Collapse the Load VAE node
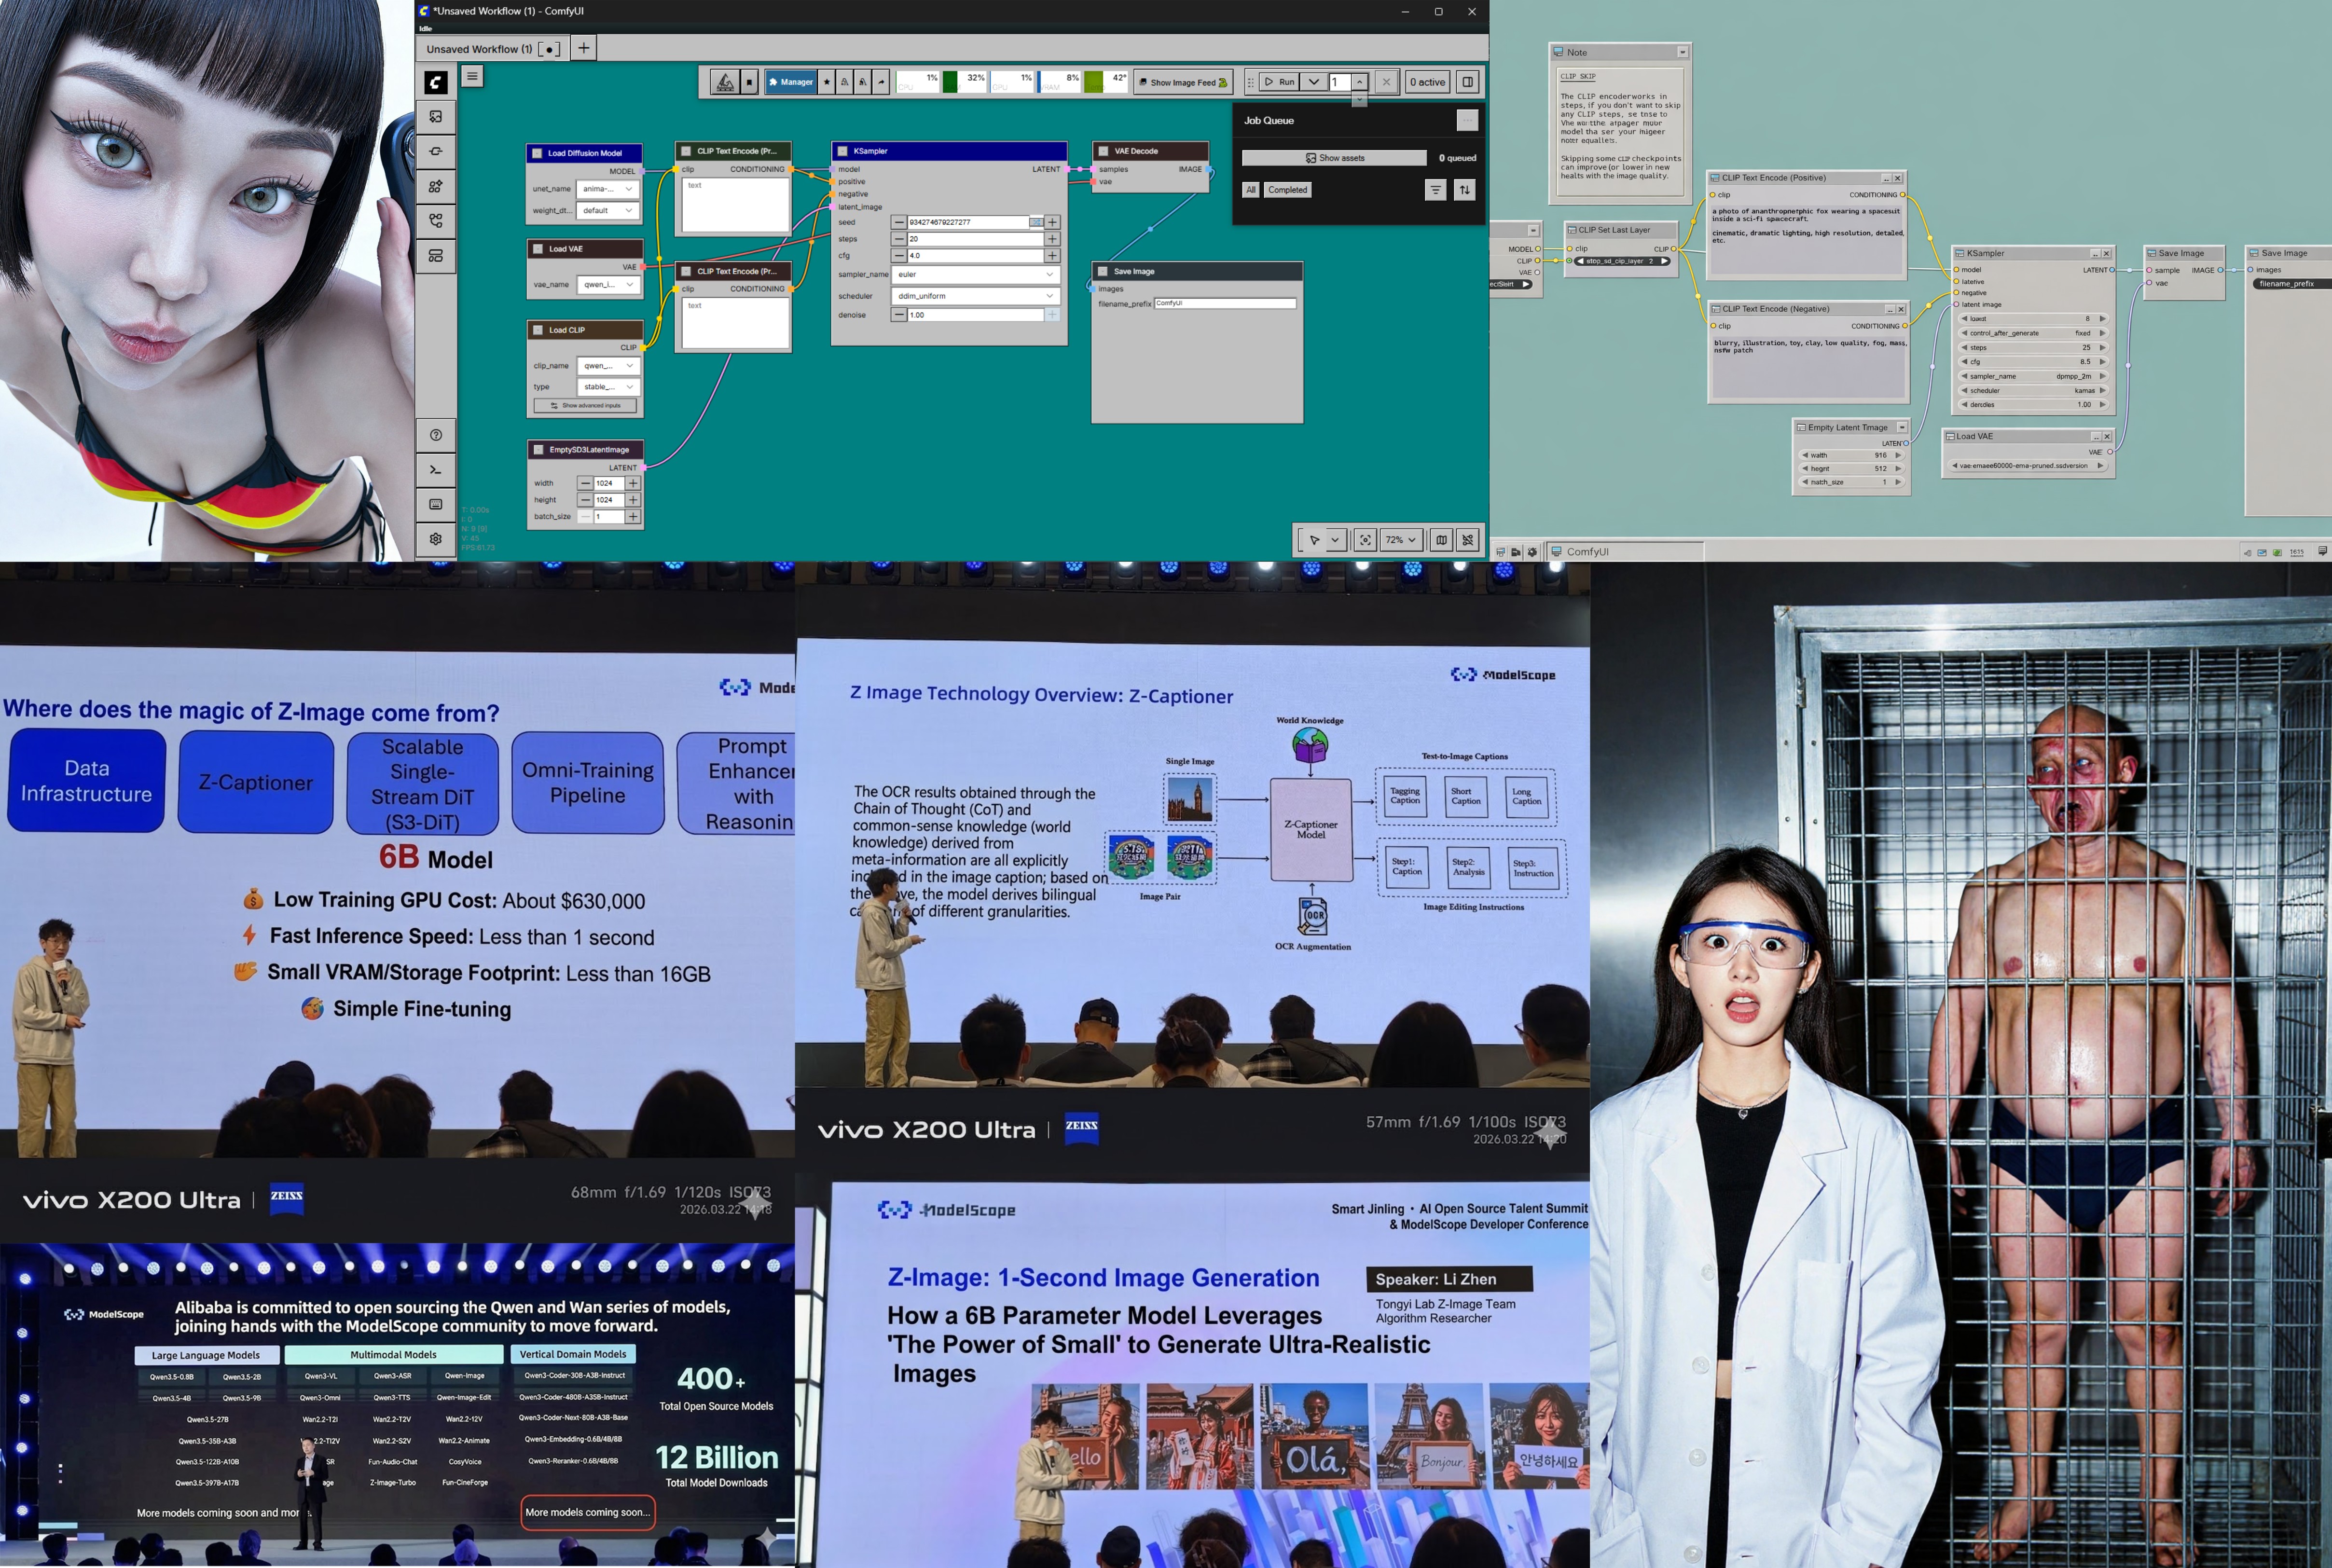Screen dimensions: 2332x1568 (538, 249)
